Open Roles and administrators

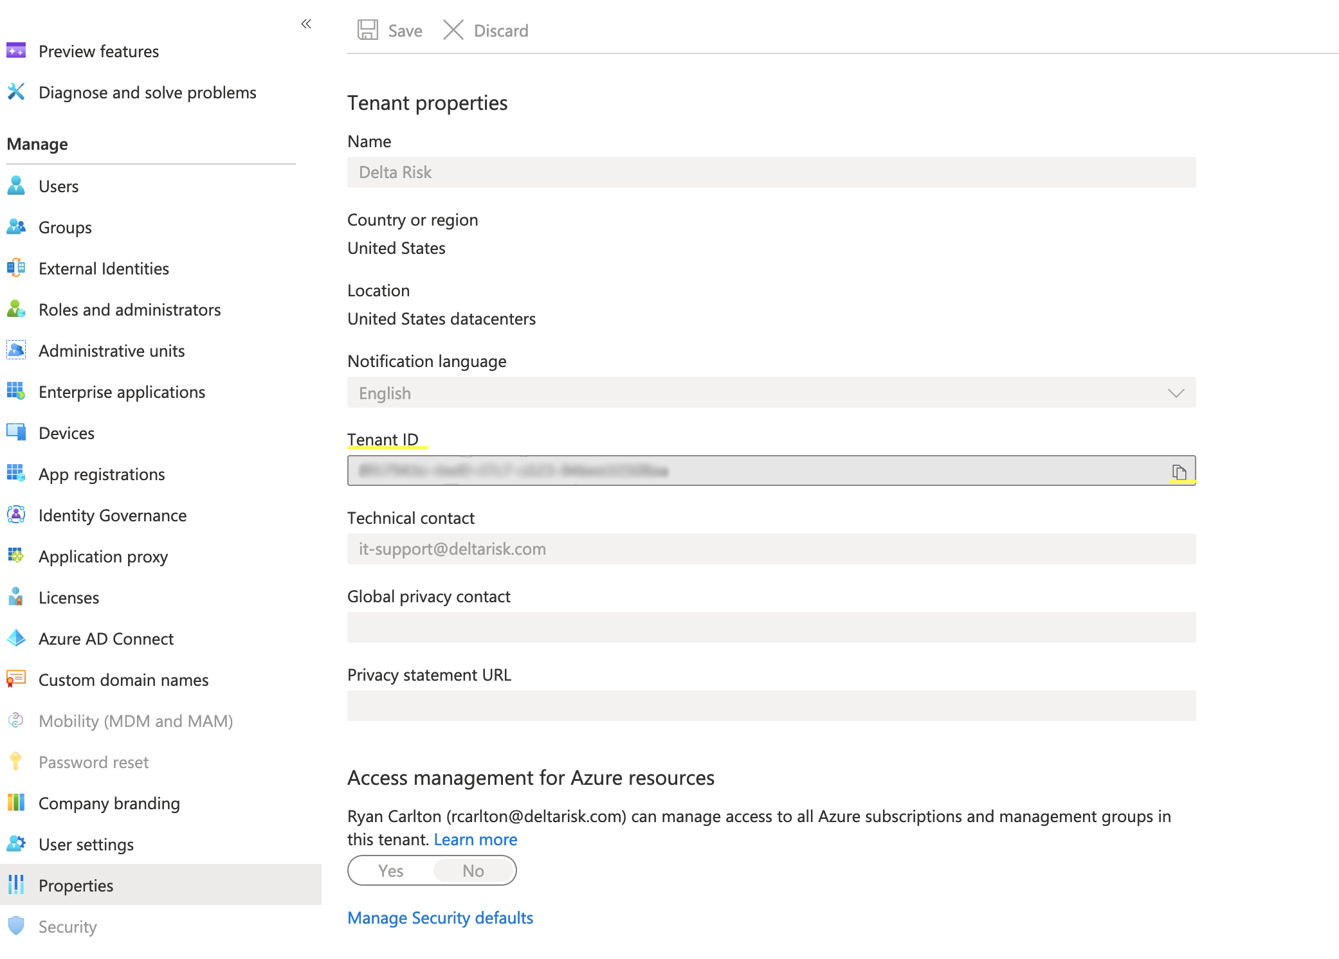tap(129, 310)
